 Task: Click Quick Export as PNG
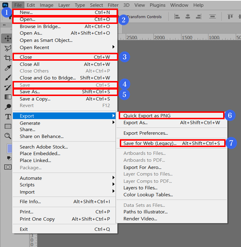171,115
